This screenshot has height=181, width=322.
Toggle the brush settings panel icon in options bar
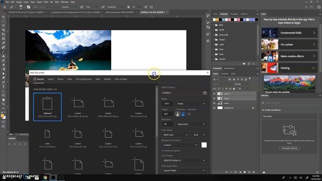(x=29, y=7)
